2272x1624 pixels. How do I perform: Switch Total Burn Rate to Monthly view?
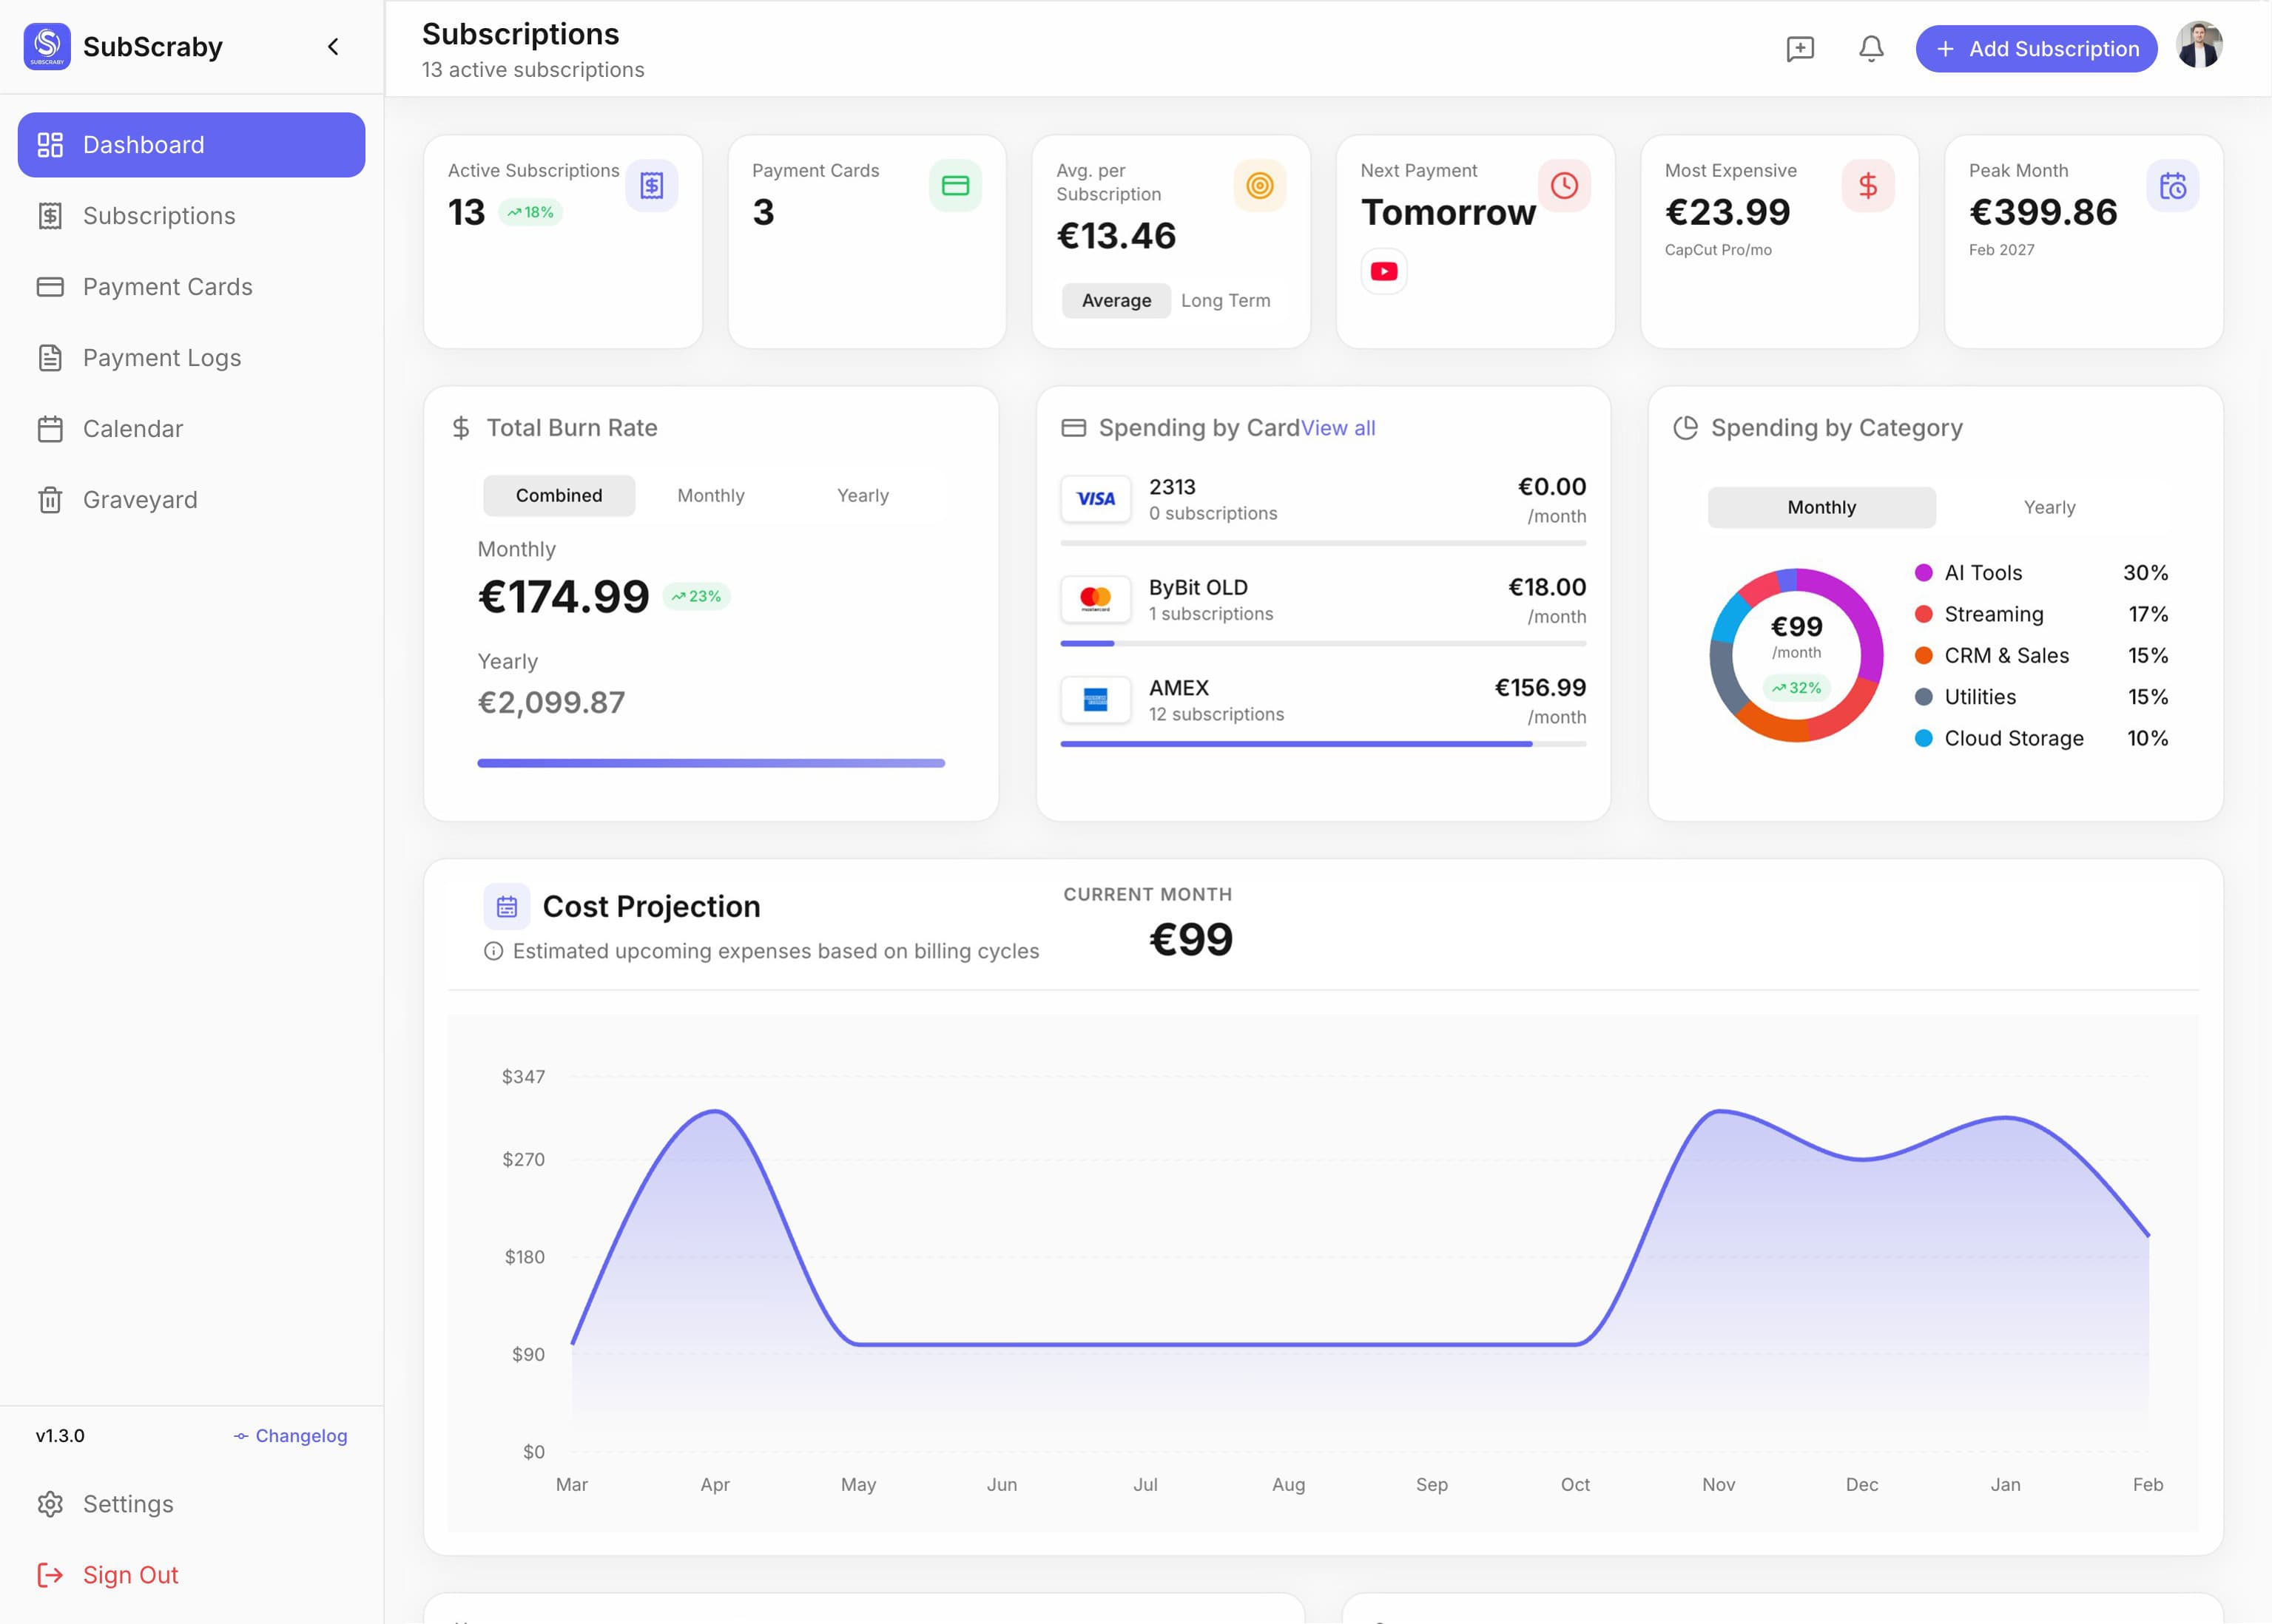[x=710, y=495]
